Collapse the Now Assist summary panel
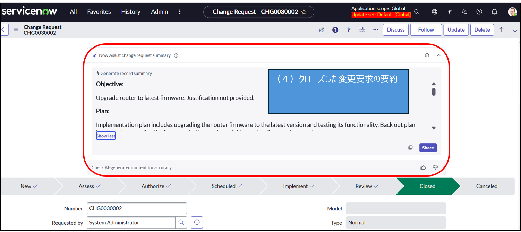This screenshot has height=232, width=521. (439, 55)
